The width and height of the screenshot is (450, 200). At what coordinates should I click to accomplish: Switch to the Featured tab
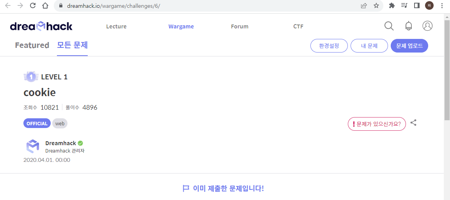[x=32, y=45]
